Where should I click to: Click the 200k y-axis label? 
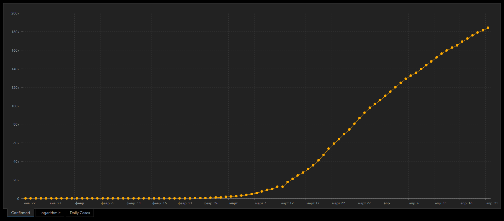tap(15, 13)
